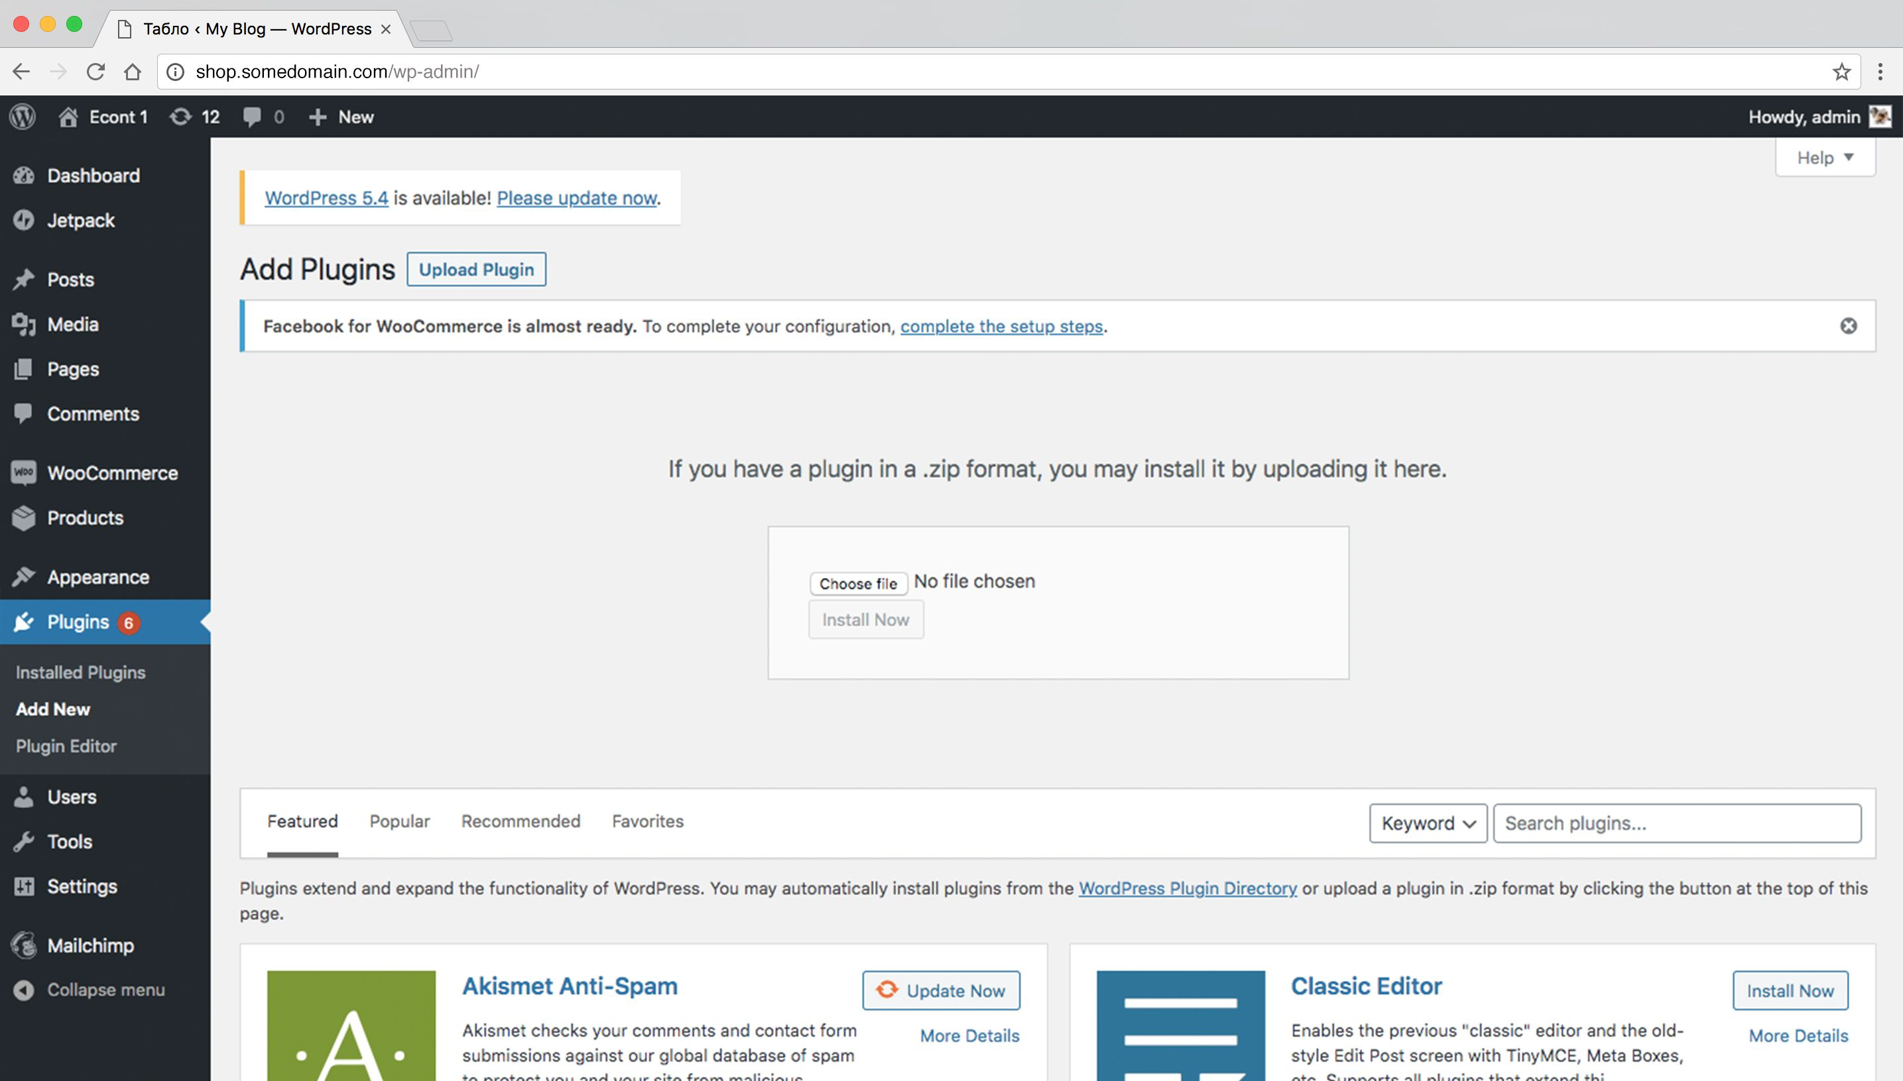Follow the complete the setup steps link

[1001, 326]
